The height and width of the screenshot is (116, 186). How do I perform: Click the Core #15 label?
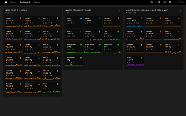[46, 71]
